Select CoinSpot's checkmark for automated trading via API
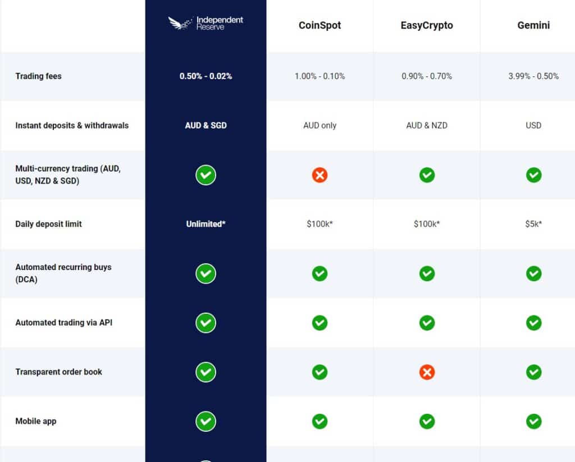The height and width of the screenshot is (462, 575). (x=320, y=323)
